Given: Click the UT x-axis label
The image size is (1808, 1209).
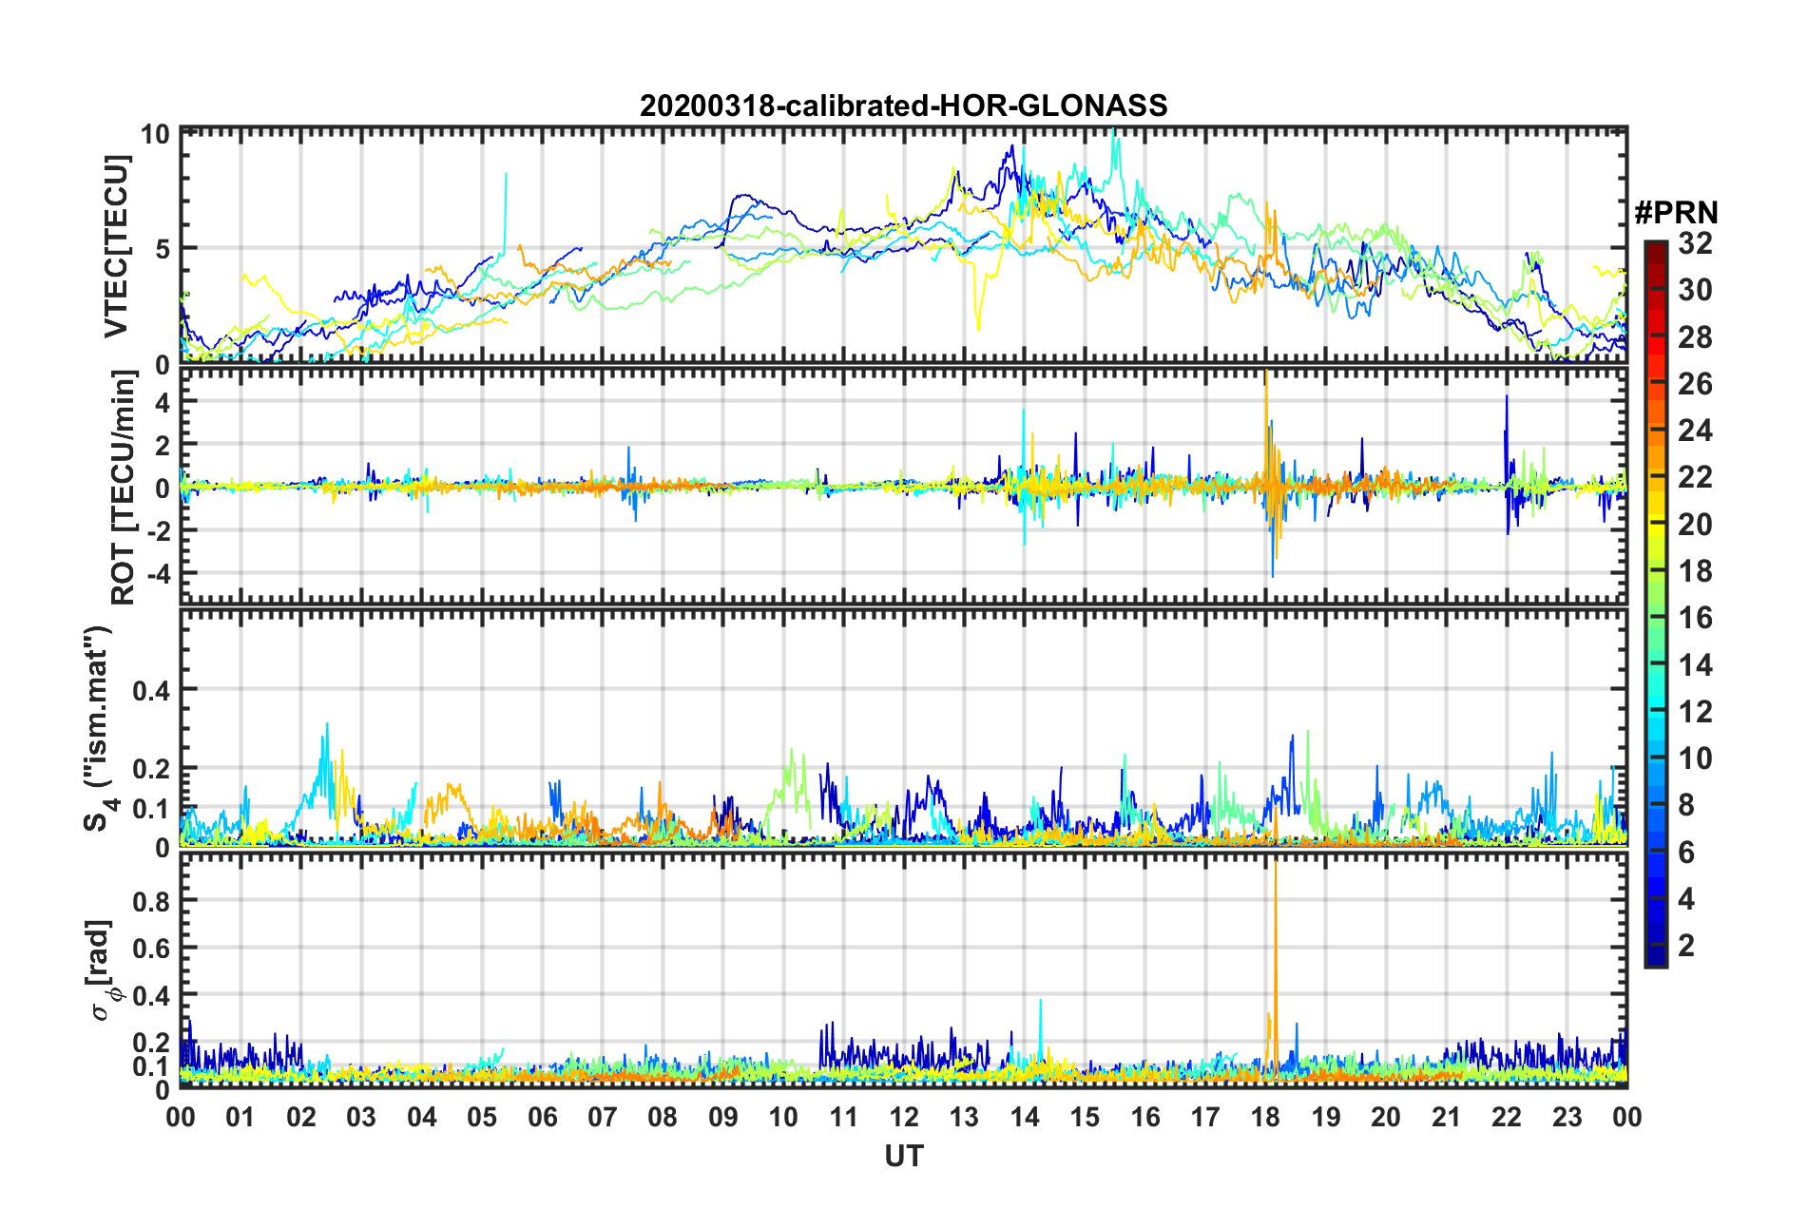Looking at the screenshot, I should (904, 1156).
